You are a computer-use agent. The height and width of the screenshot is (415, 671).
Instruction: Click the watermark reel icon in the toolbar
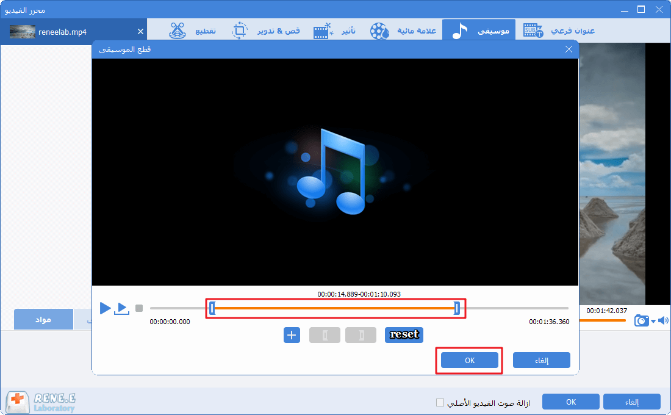point(379,31)
